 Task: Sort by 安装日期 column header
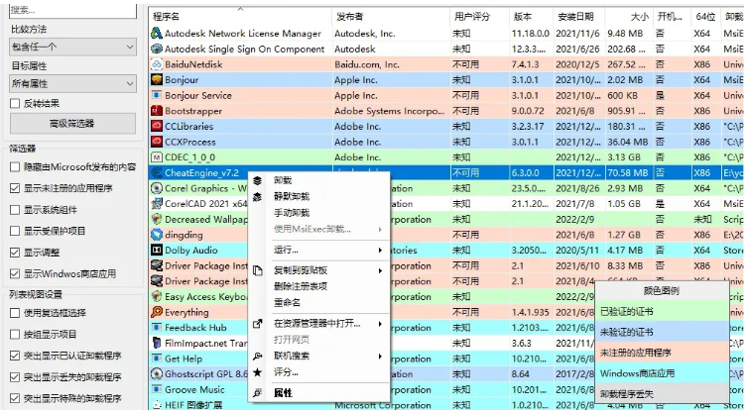click(x=579, y=17)
